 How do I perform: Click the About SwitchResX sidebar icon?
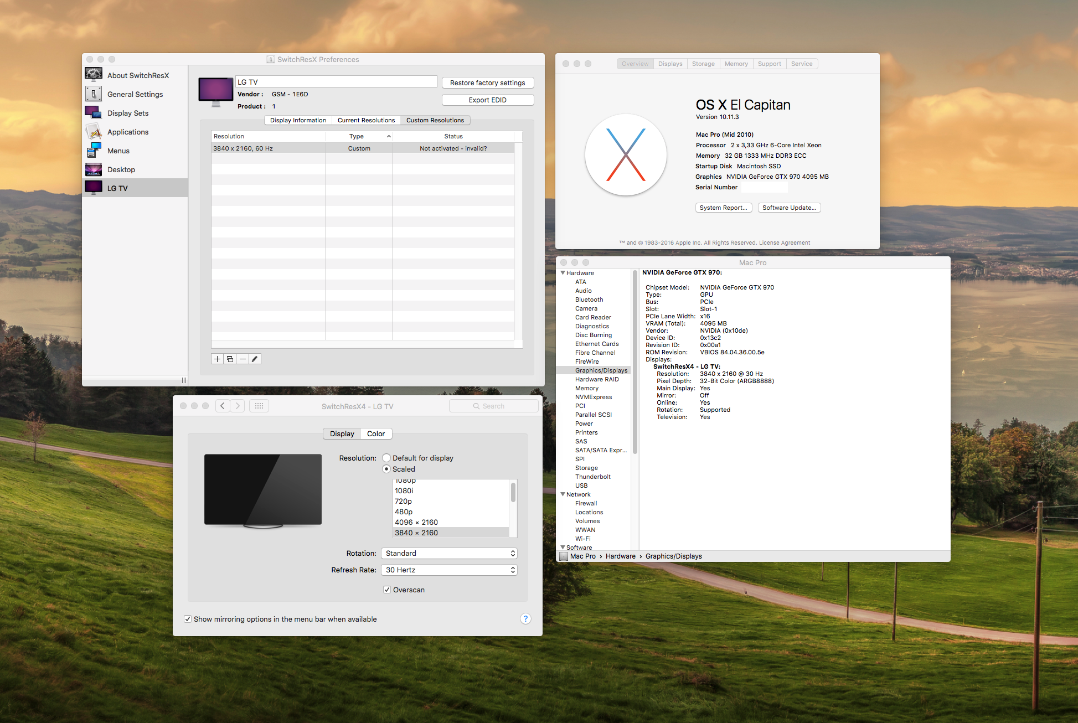tap(94, 75)
